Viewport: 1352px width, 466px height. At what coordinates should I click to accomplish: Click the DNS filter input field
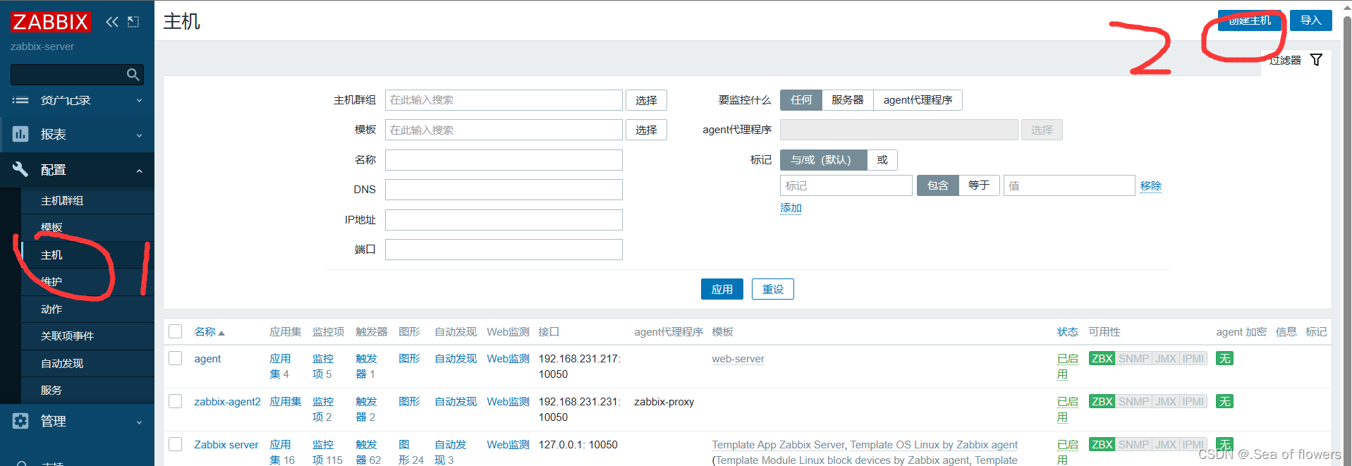(504, 190)
